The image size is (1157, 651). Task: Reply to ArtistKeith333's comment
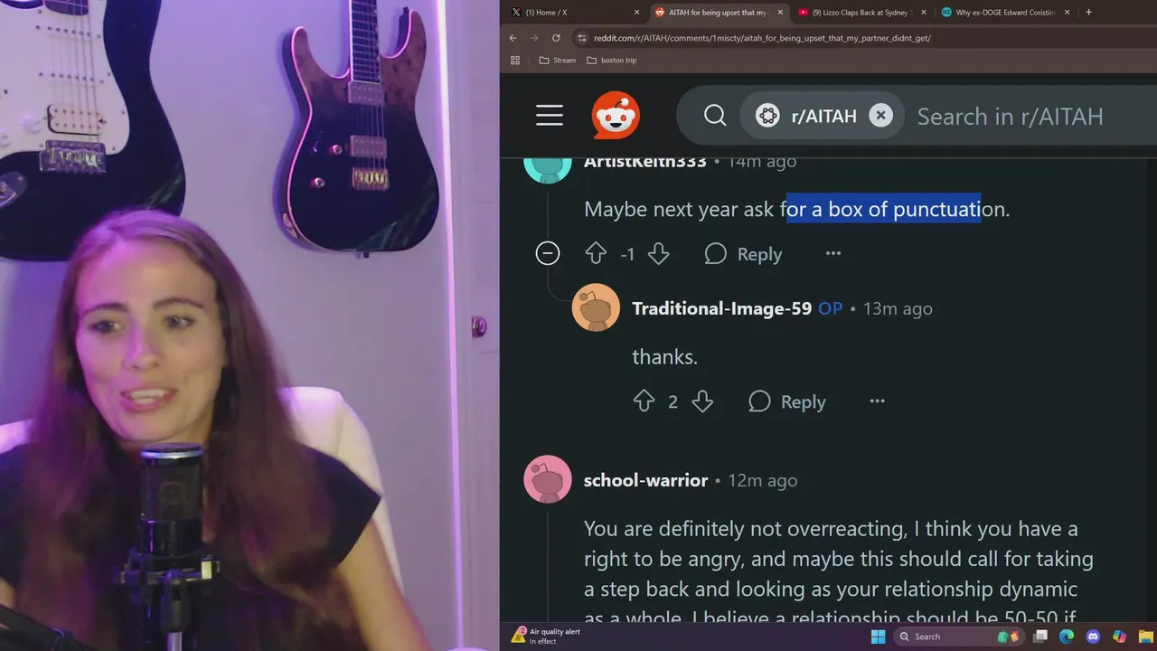pos(743,254)
